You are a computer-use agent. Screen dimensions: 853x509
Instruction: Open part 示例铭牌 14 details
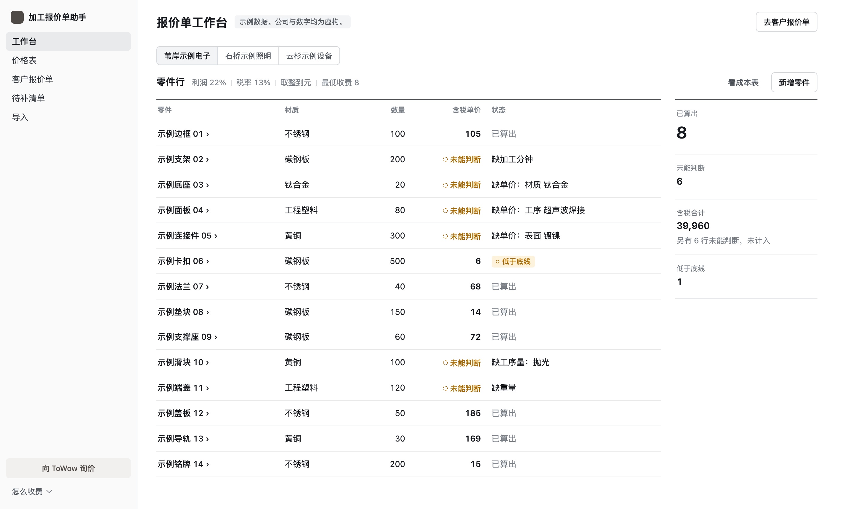coord(183,464)
